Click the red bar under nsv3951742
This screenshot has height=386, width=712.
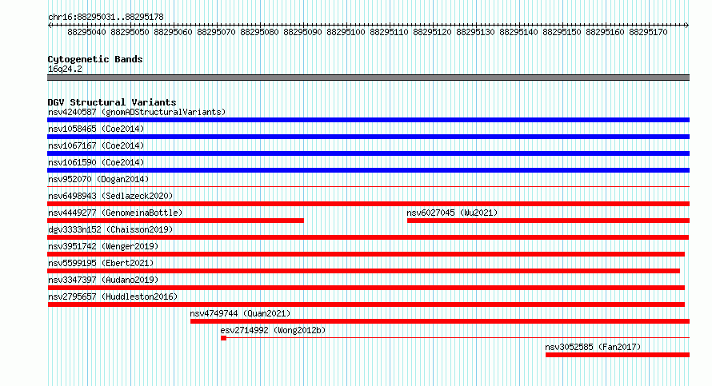pos(366,254)
